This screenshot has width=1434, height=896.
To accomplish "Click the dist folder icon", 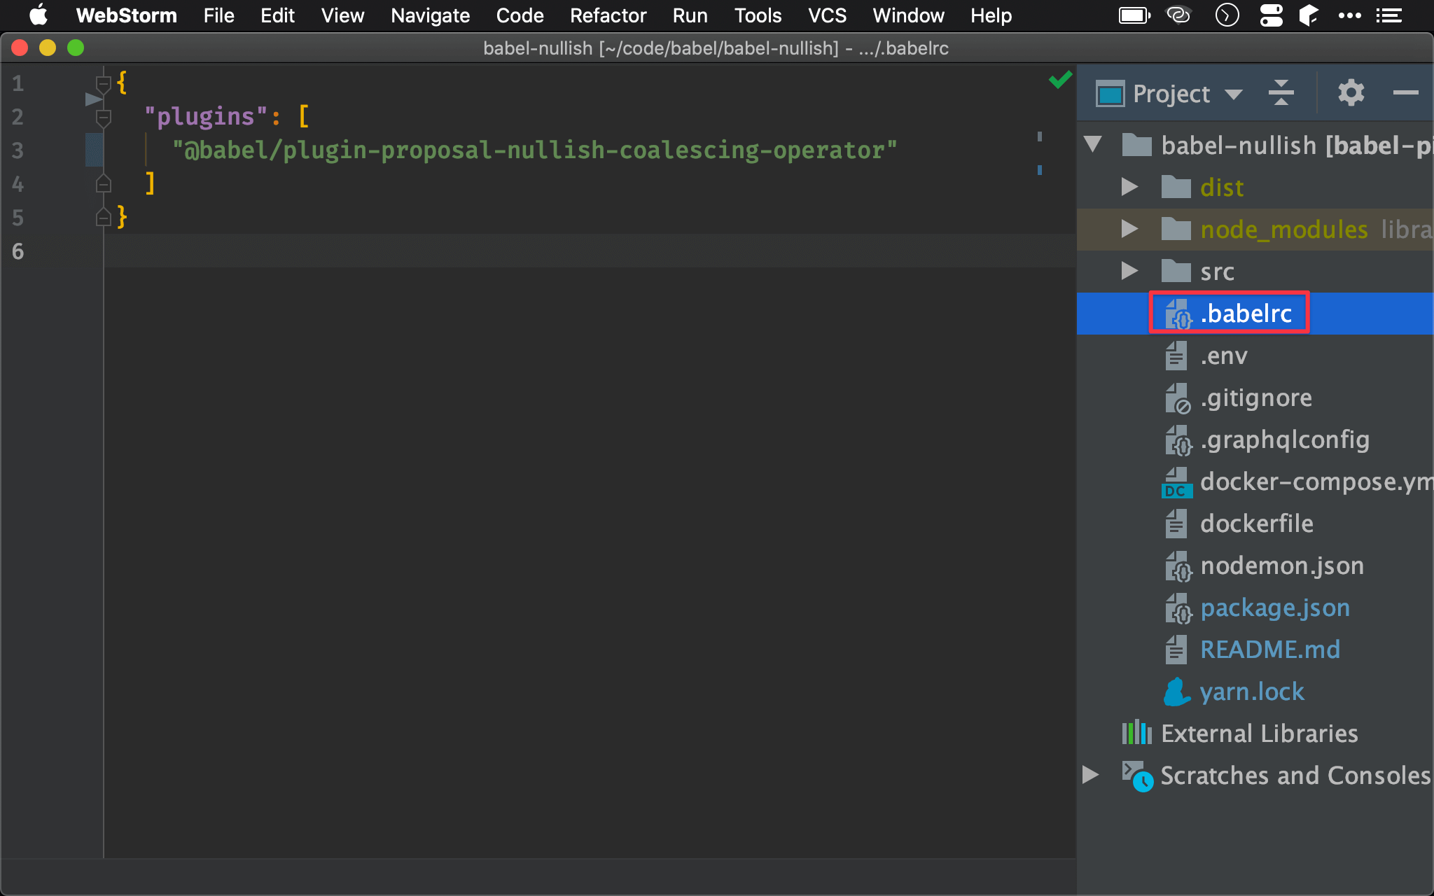I will (1176, 188).
